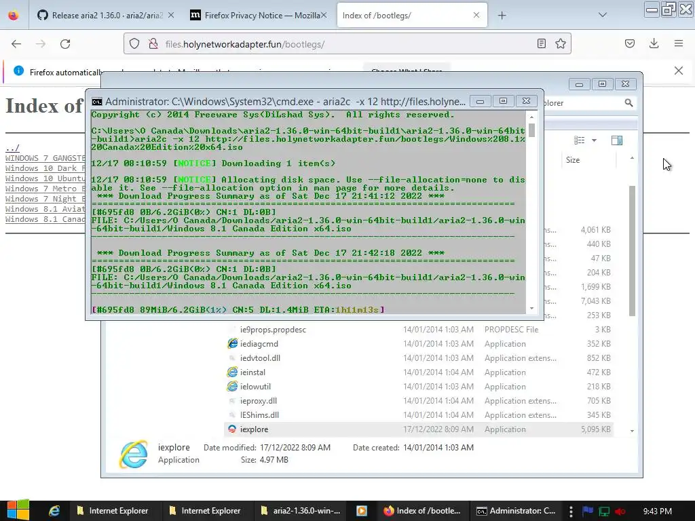
Task: Open the Firefox downloads panel
Action: pyautogui.click(x=654, y=43)
